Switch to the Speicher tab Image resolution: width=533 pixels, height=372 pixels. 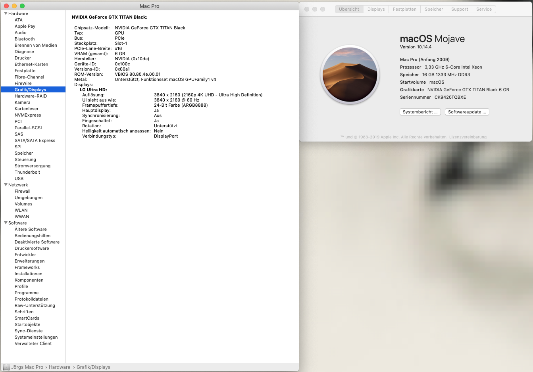point(434,9)
